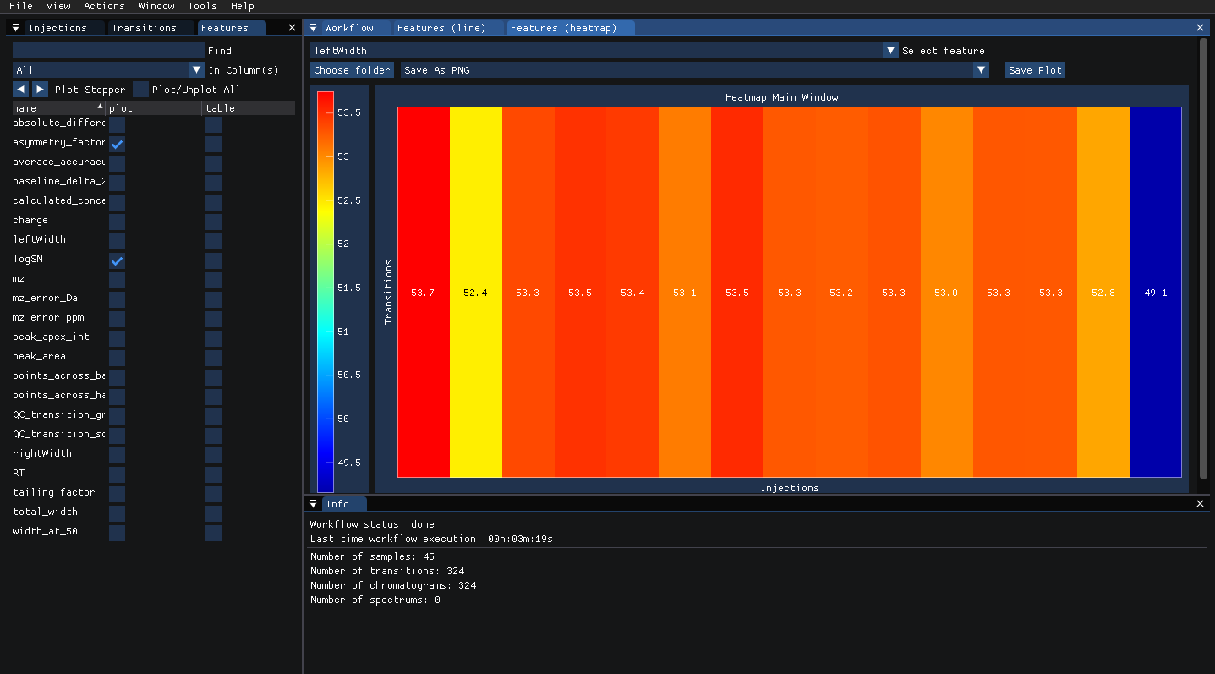Enable plot checkbox for rightWidth
This screenshot has width=1215, height=674.
click(118, 455)
